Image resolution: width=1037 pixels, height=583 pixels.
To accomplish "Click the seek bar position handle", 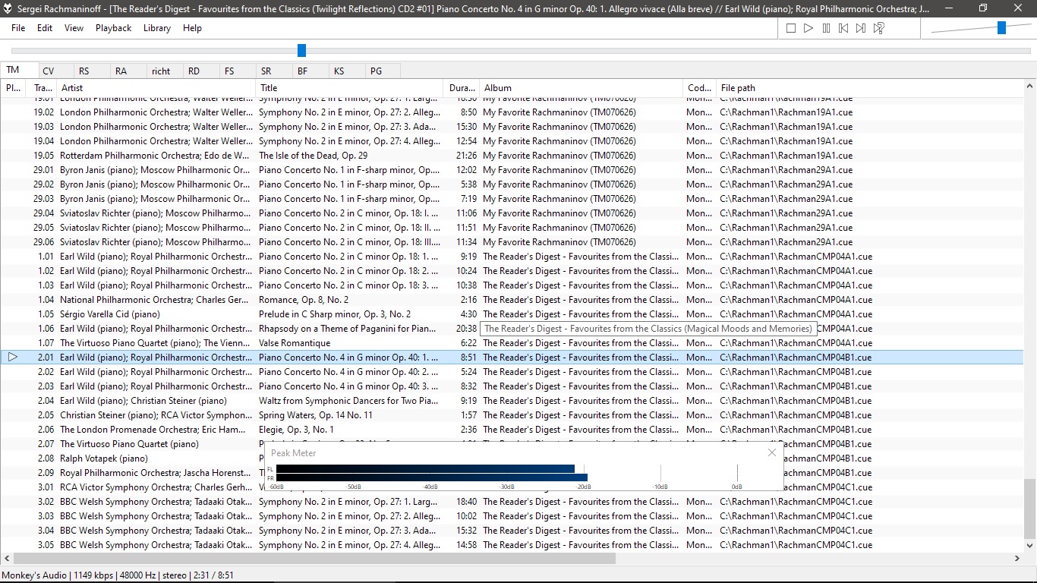I will [301, 50].
